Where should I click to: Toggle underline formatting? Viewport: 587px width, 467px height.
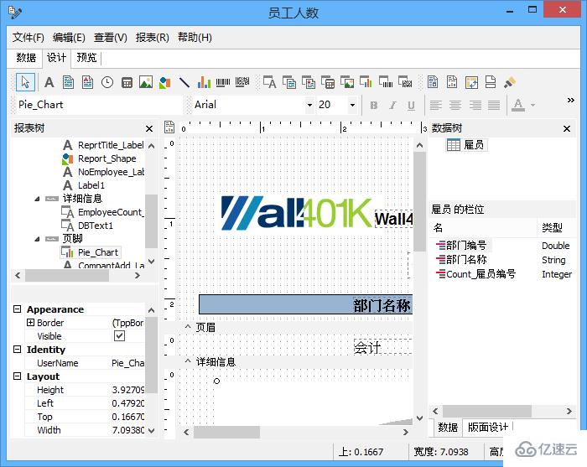(x=411, y=105)
